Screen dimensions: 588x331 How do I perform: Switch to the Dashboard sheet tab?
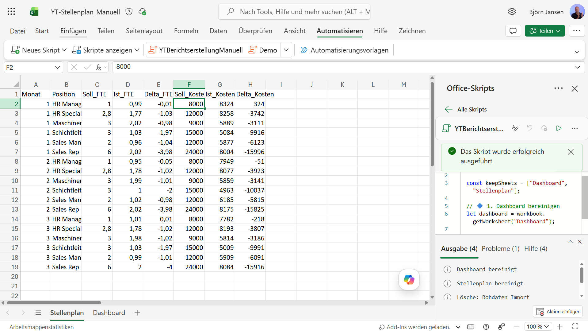[x=109, y=313]
